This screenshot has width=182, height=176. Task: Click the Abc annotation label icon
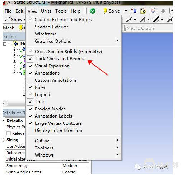pos(143,11)
